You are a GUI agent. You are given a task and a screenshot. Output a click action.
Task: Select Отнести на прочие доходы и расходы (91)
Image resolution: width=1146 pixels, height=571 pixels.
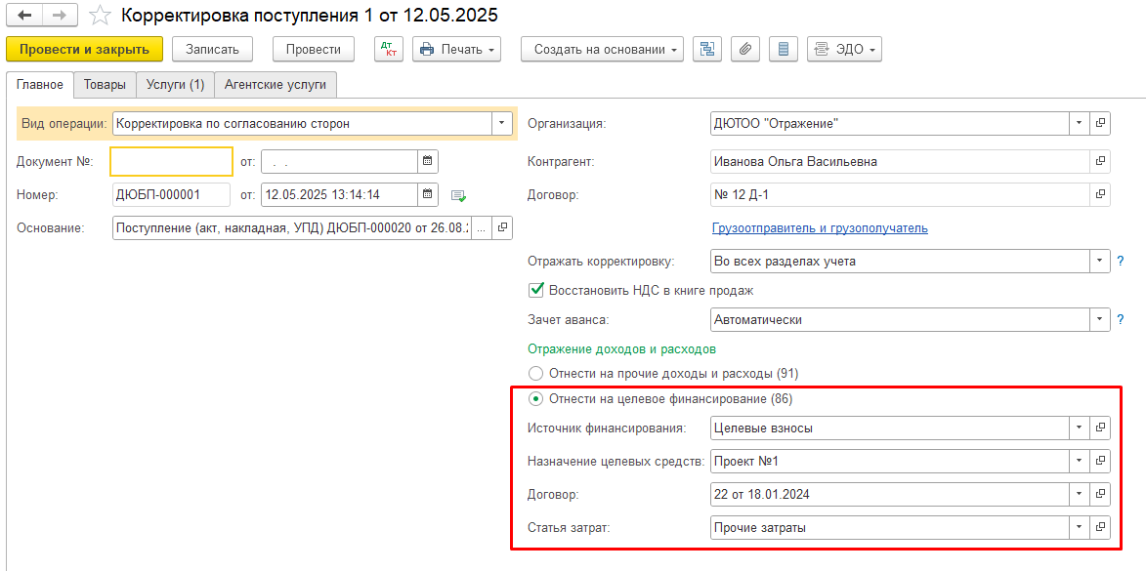[x=535, y=373]
